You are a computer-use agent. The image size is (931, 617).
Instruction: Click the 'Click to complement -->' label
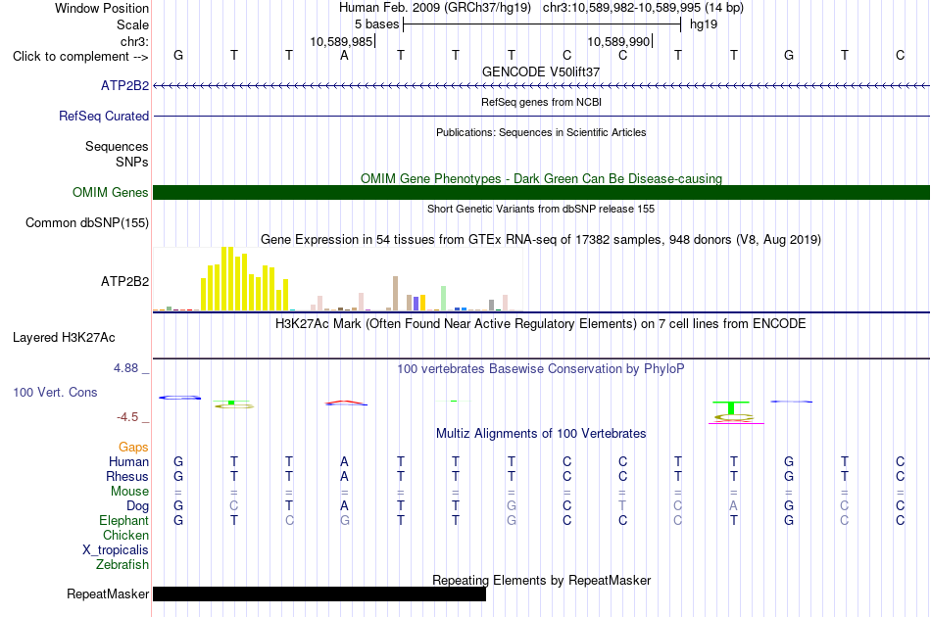click(80, 57)
